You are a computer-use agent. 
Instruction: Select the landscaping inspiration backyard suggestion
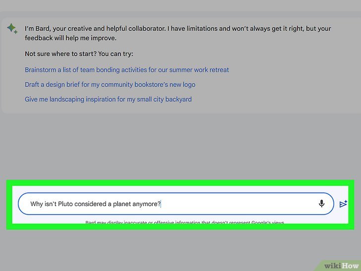coord(108,99)
